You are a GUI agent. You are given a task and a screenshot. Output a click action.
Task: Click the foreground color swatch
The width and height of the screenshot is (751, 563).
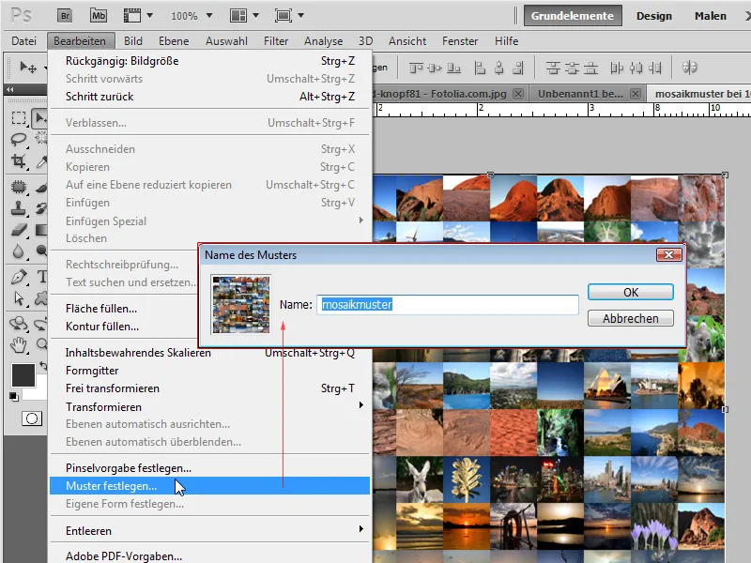tap(23, 374)
